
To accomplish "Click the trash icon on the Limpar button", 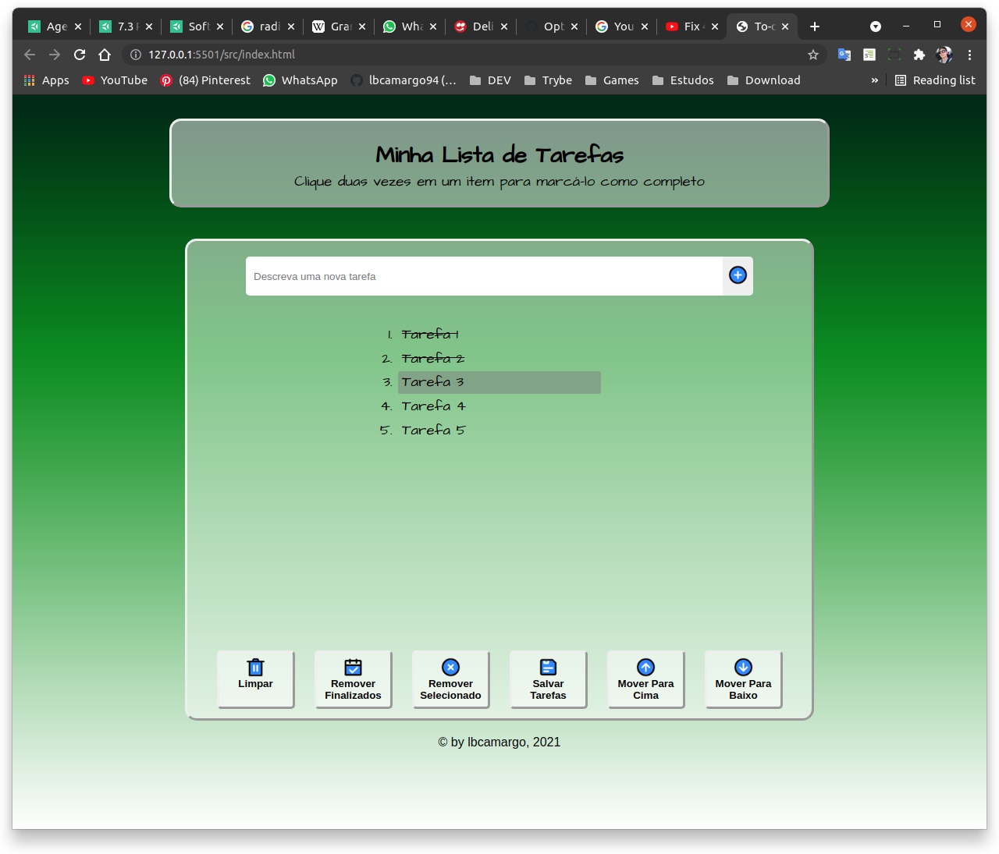I will coord(255,668).
